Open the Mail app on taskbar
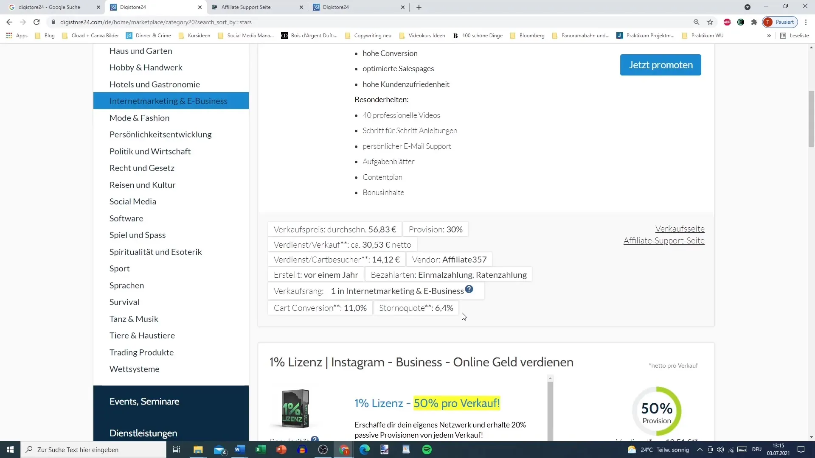 pos(220,450)
